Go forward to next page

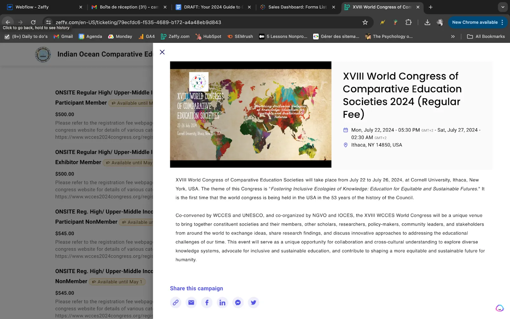click(20, 22)
